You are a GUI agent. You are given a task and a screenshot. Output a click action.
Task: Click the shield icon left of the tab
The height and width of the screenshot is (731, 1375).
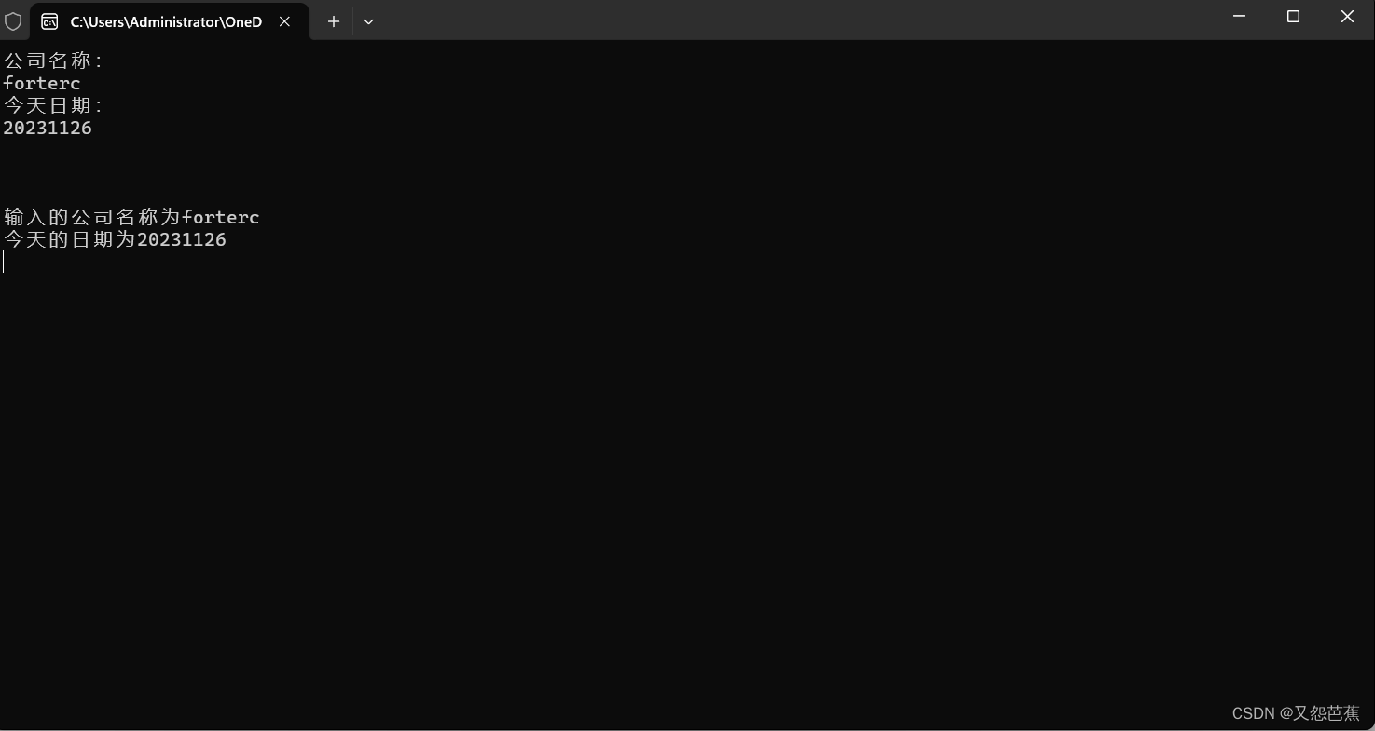[13, 20]
